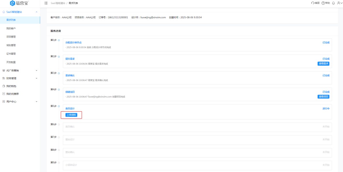This screenshot has width=343, height=172.
Task: Click the 客户名称：AAA公司 text
Action: coord(61,17)
